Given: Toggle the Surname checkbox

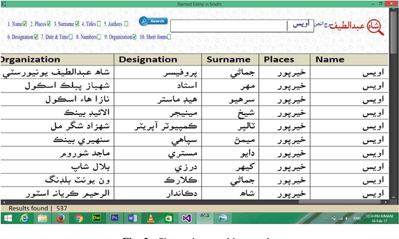Looking at the screenshot, I should pyautogui.click(x=77, y=24).
